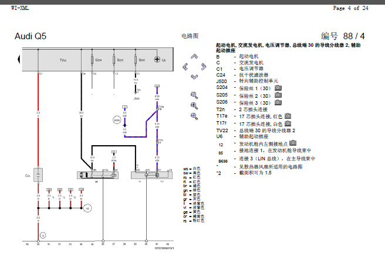Click the circled 12 ground point
This screenshot has width=385, height=268.
(x=43, y=235)
